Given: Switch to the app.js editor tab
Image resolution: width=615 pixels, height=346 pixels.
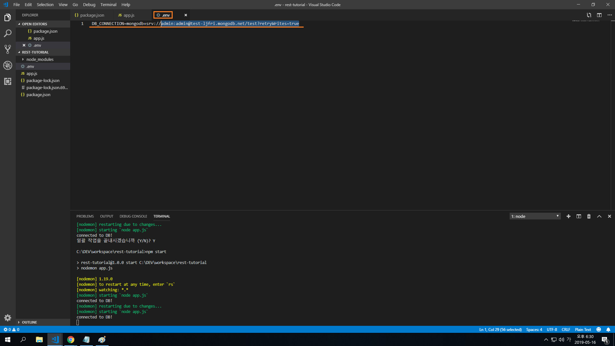Looking at the screenshot, I should [x=129, y=15].
